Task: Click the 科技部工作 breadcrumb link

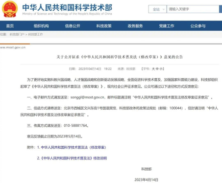Action: pos(35,34)
